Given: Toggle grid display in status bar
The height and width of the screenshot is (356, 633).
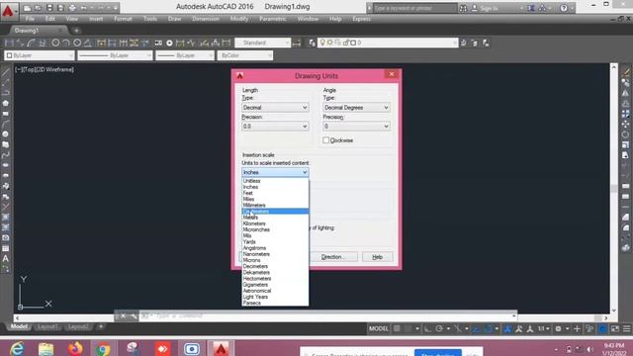Looking at the screenshot, I should click(x=398, y=329).
